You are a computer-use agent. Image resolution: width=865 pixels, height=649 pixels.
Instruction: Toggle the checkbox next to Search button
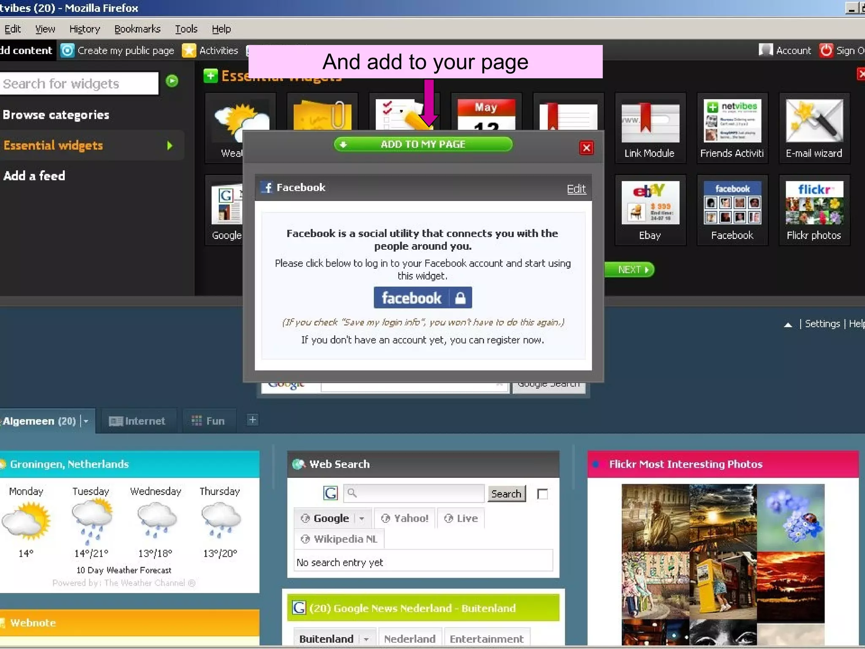click(543, 494)
